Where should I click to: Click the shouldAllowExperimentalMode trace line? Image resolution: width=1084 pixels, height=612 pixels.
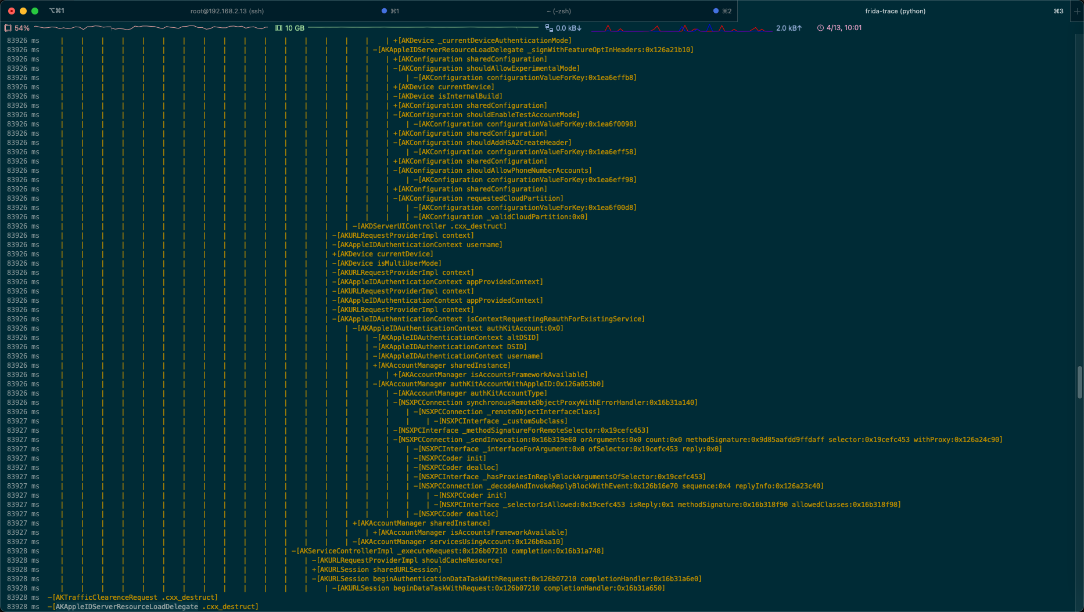[x=486, y=68]
